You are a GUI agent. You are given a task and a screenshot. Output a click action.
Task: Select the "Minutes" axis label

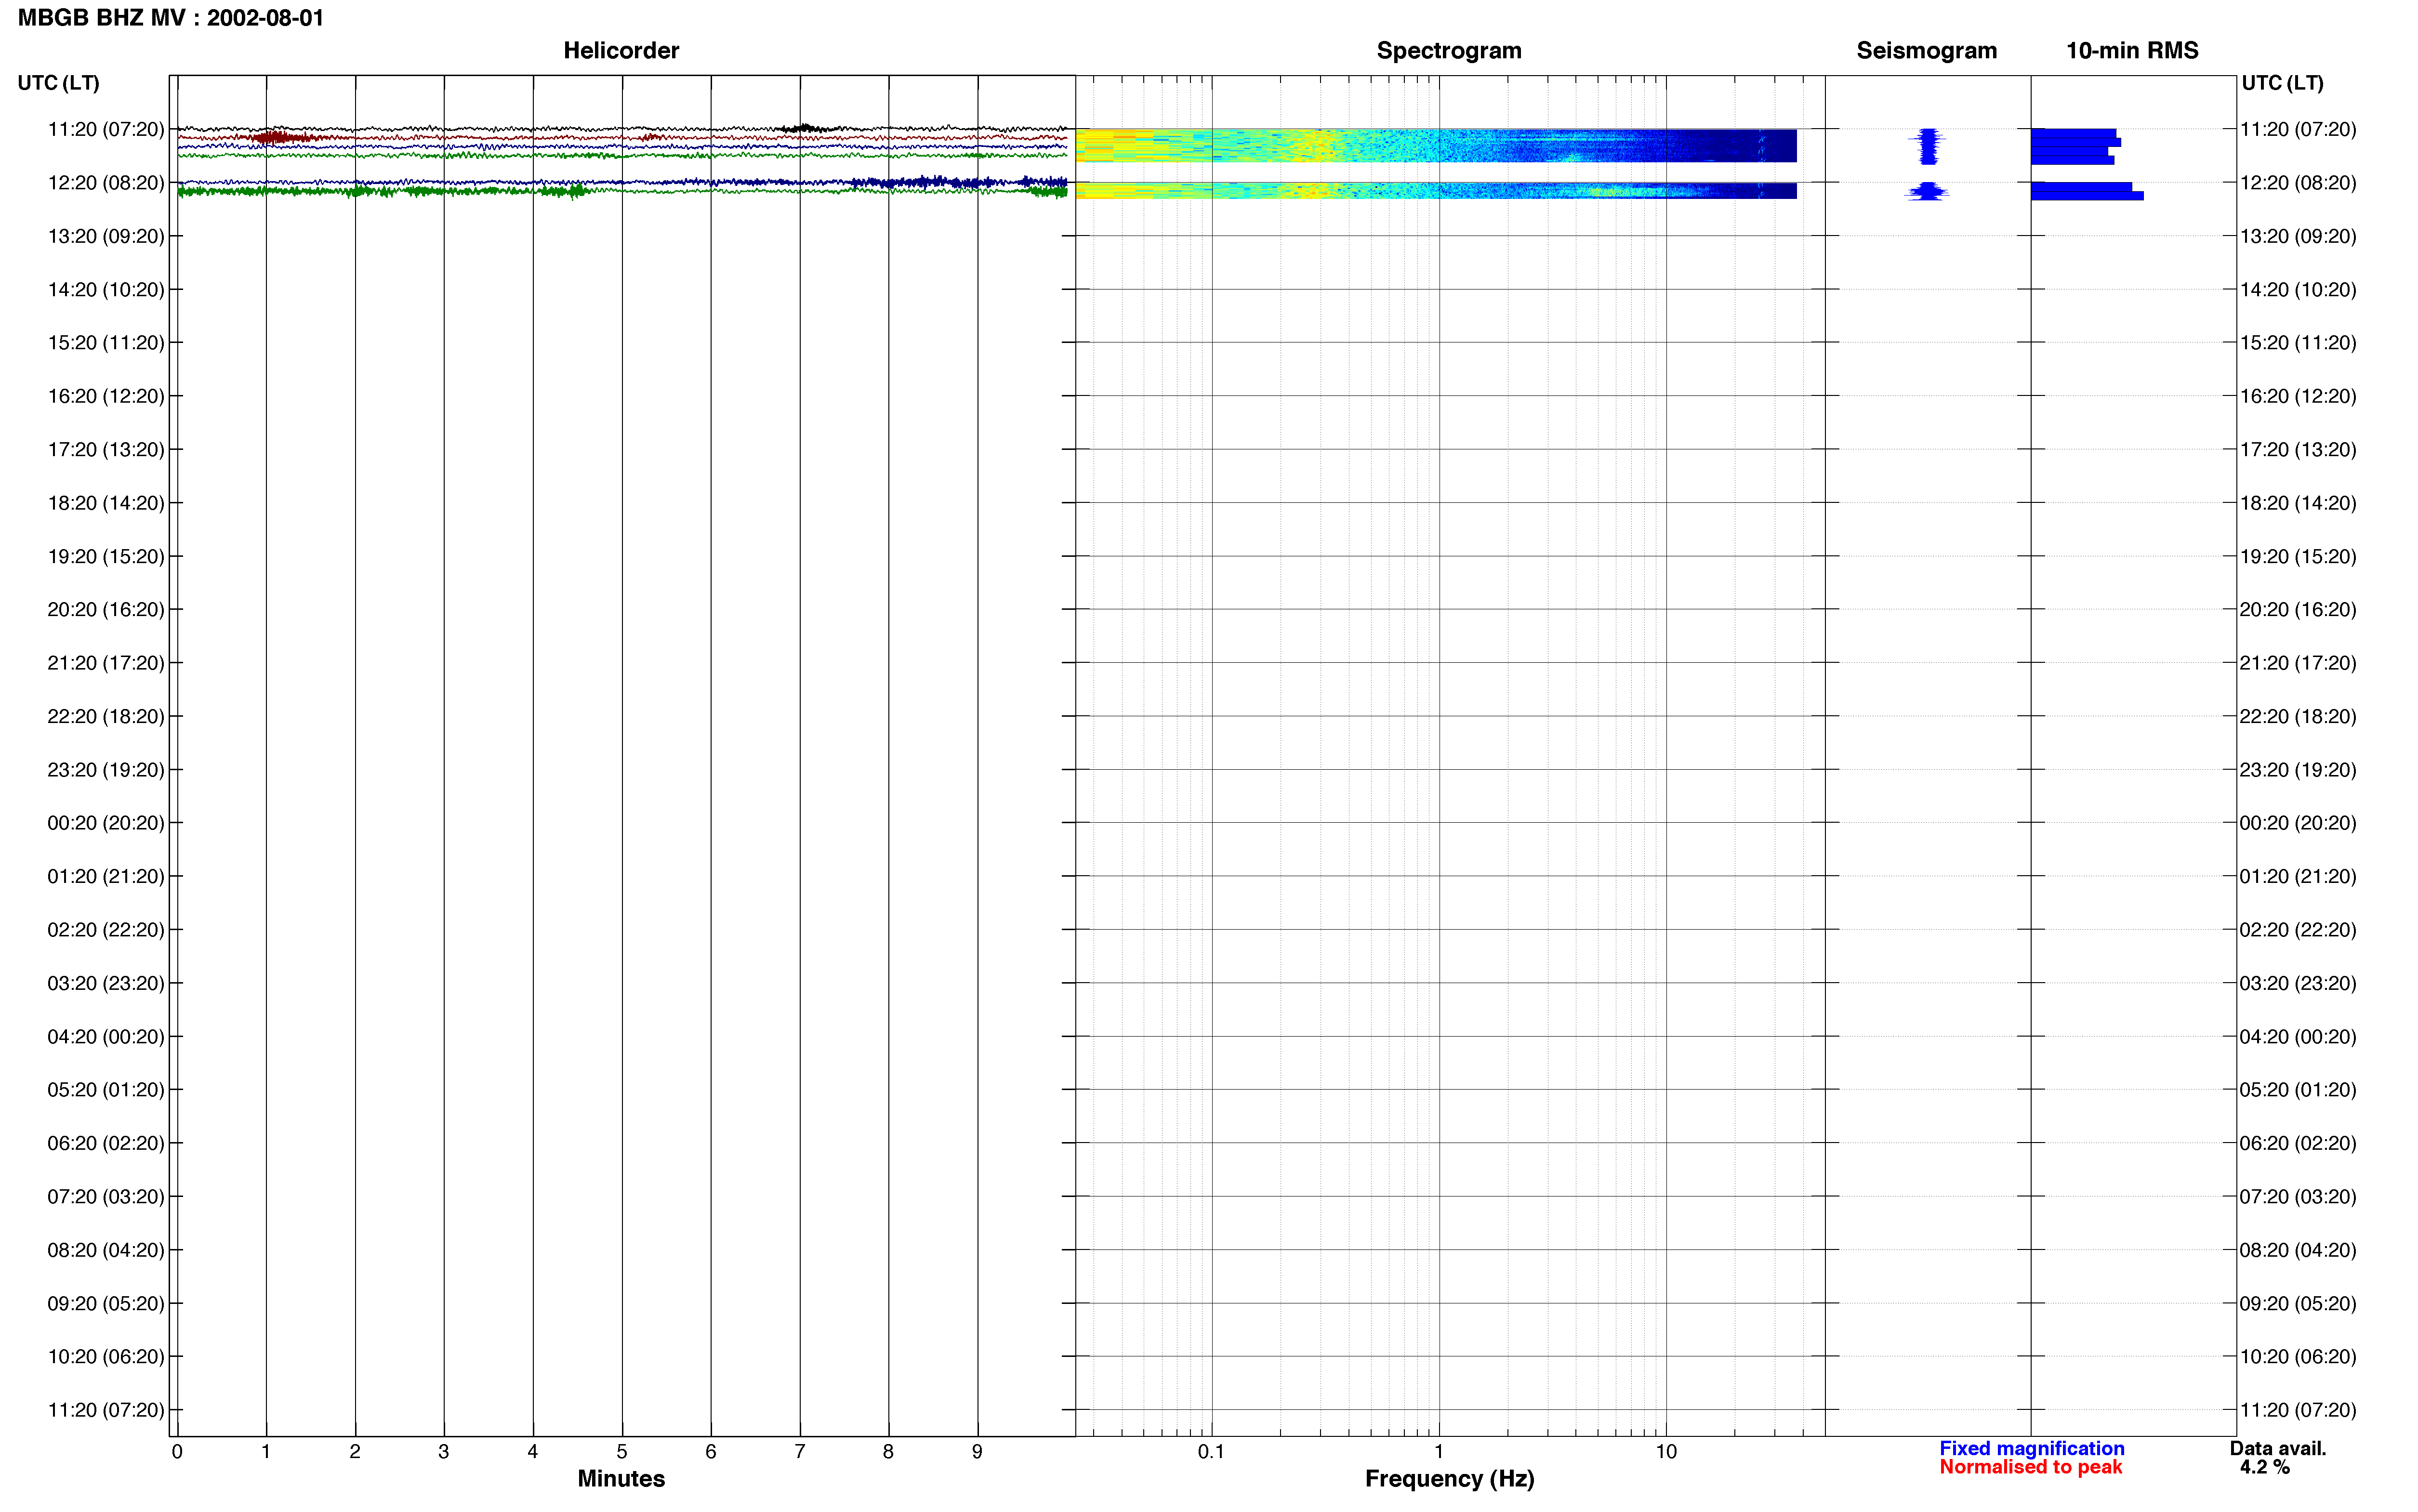[621, 1478]
